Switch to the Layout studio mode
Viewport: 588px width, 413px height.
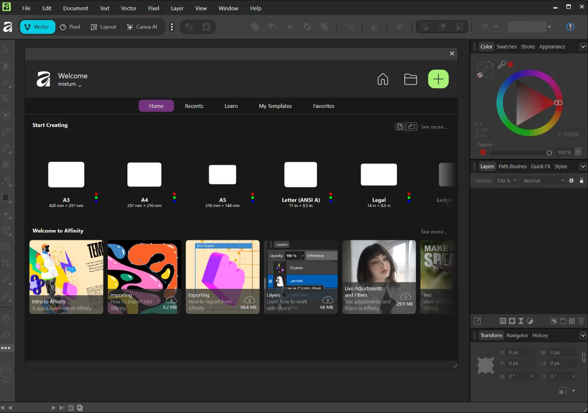pos(103,27)
